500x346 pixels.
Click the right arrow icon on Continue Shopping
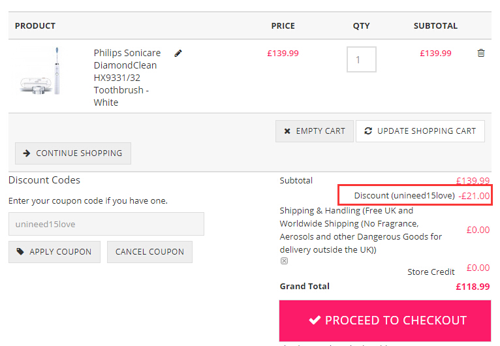click(27, 153)
